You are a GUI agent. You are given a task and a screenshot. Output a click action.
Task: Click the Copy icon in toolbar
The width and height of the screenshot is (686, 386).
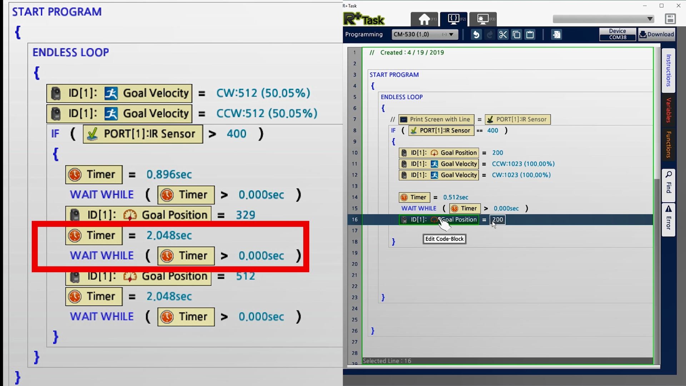[x=516, y=35]
